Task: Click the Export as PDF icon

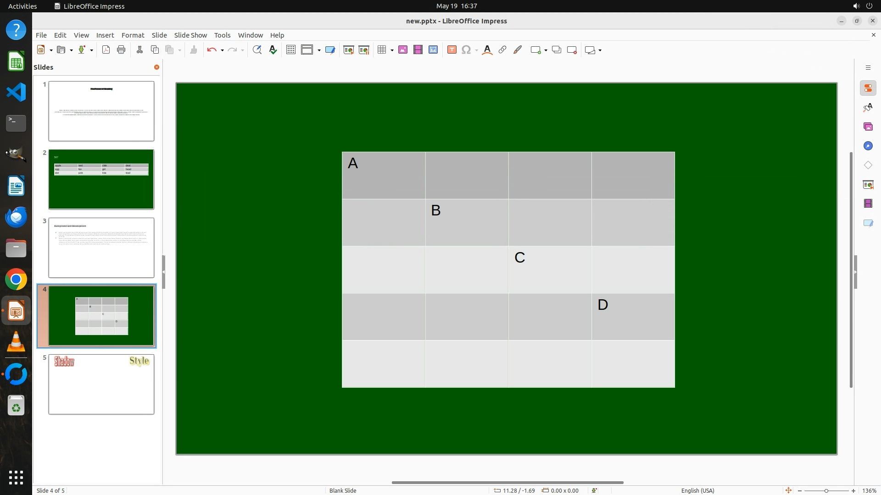Action: [106, 50]
